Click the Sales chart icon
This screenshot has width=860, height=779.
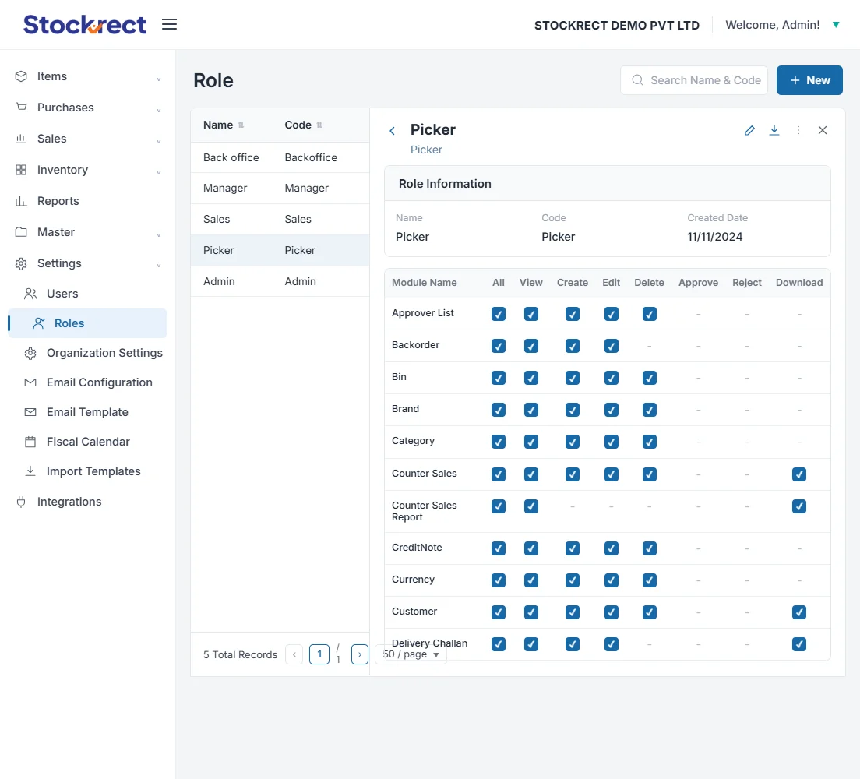[21, 138]
